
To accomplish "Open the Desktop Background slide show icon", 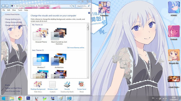I will click(38, 84).
